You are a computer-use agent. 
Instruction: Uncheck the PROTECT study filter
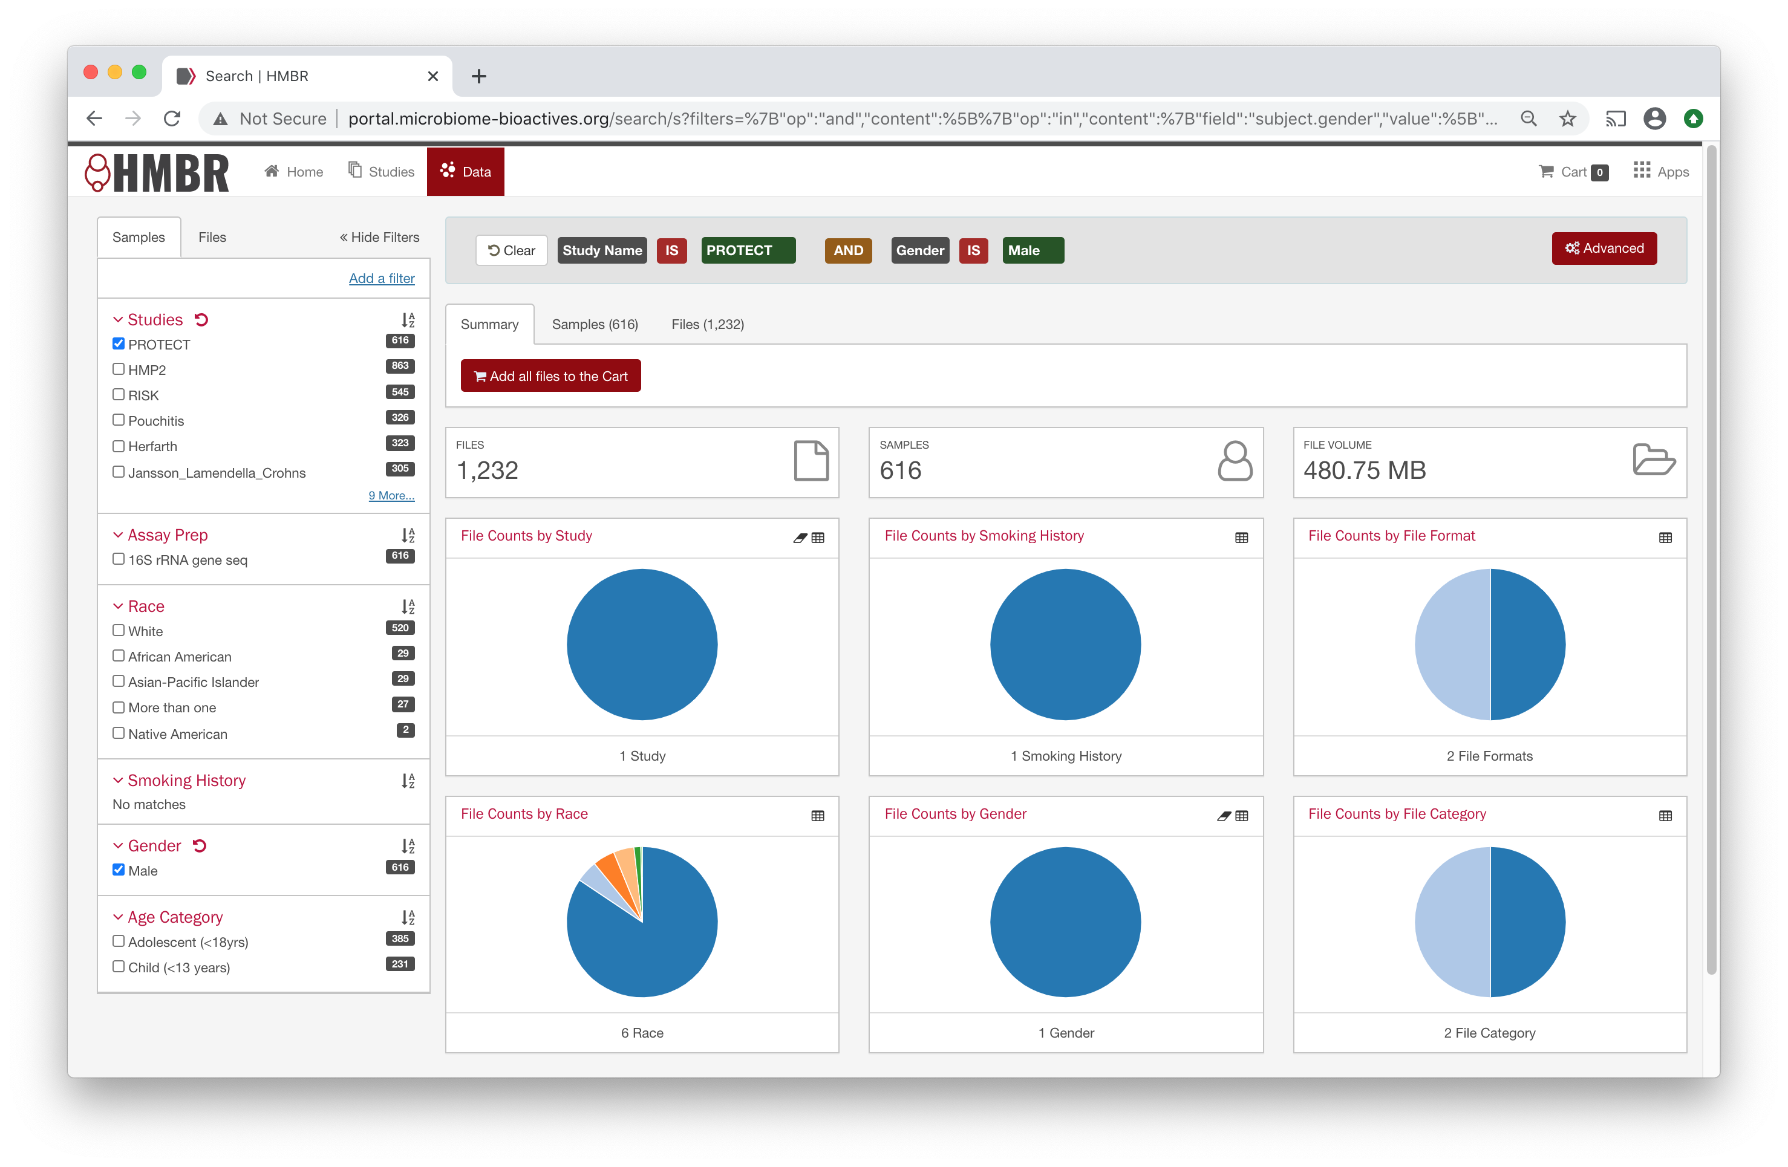point(119,343)
